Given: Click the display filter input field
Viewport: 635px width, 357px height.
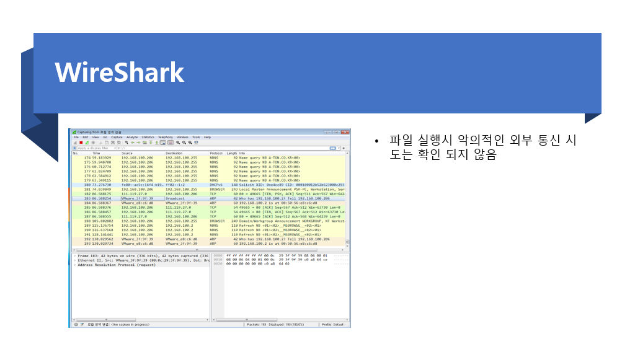Looking at the screenshot, I should point(203,148).
